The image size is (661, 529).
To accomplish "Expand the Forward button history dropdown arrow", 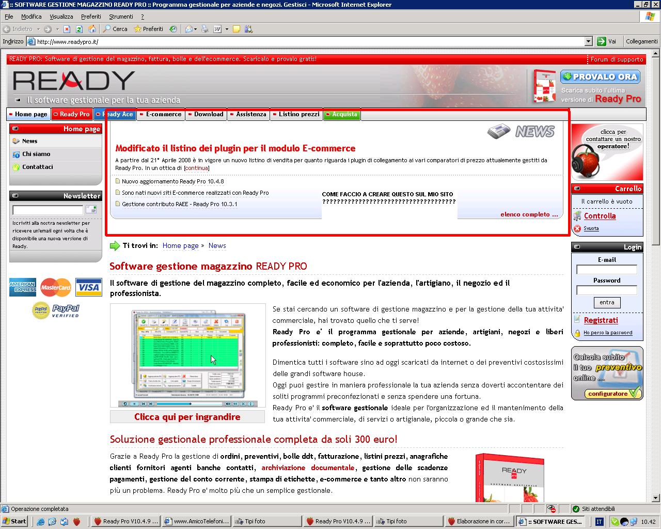I will click(57, 29).
